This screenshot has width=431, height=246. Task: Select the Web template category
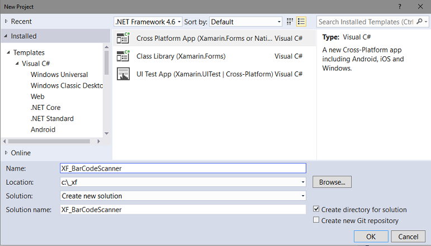(x=37, y=97)
